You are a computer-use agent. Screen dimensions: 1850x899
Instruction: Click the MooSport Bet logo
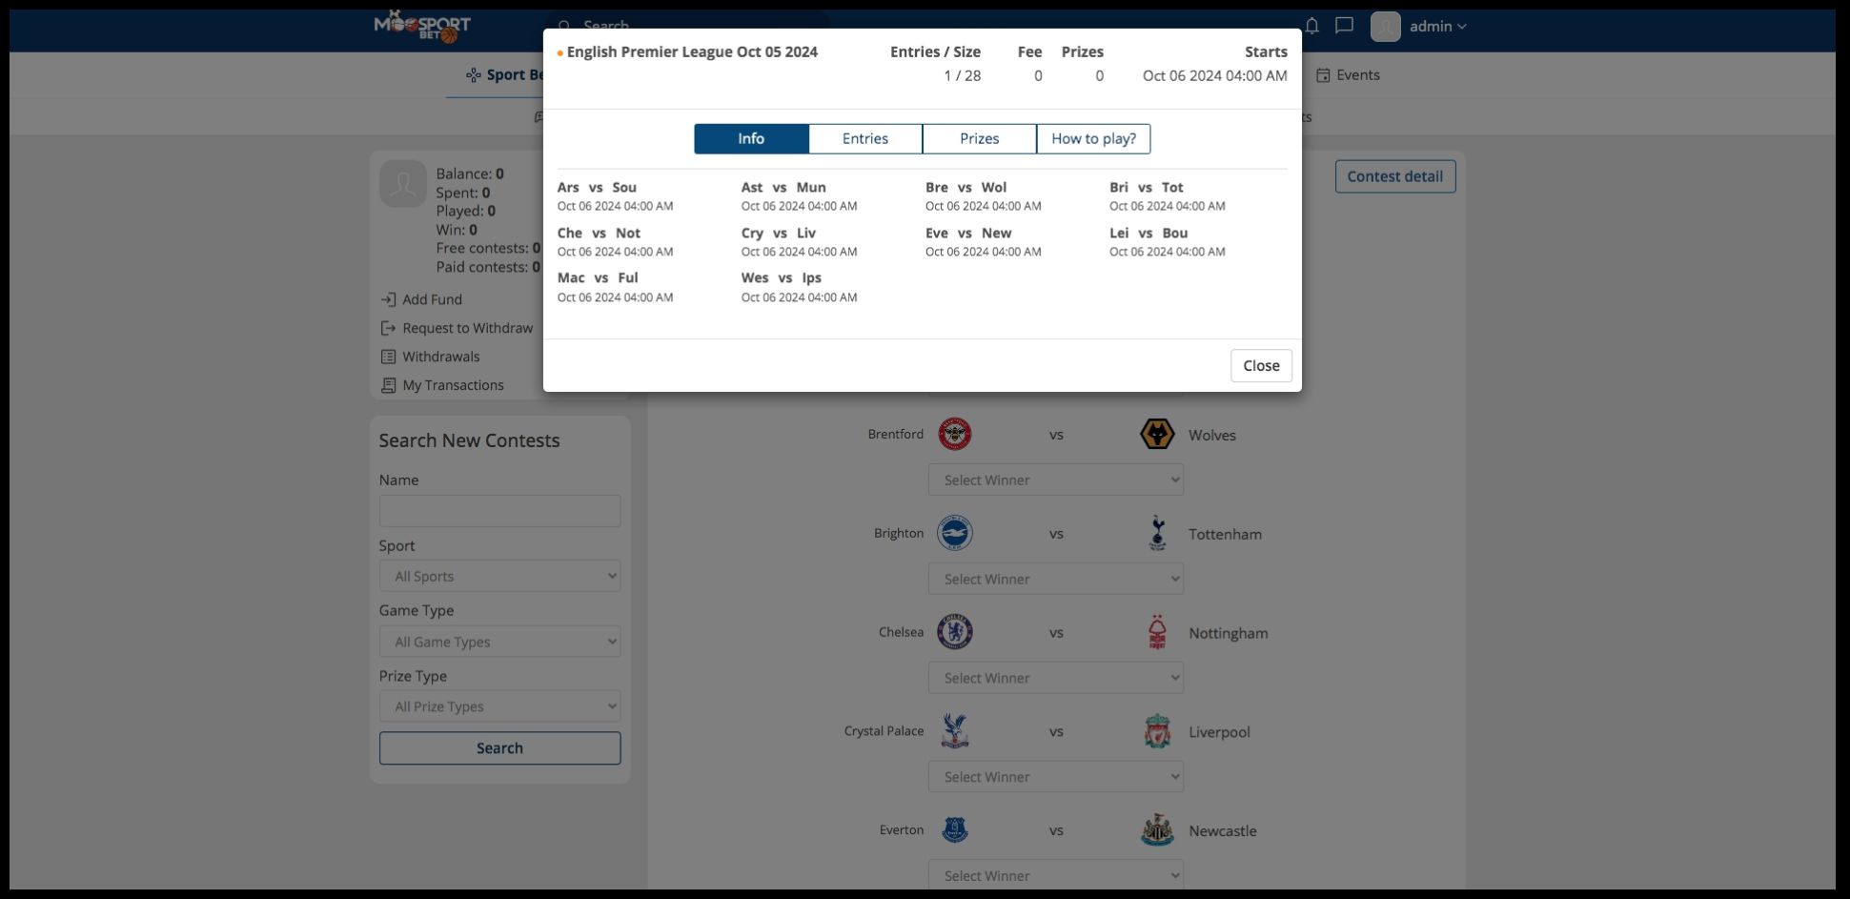422,27
